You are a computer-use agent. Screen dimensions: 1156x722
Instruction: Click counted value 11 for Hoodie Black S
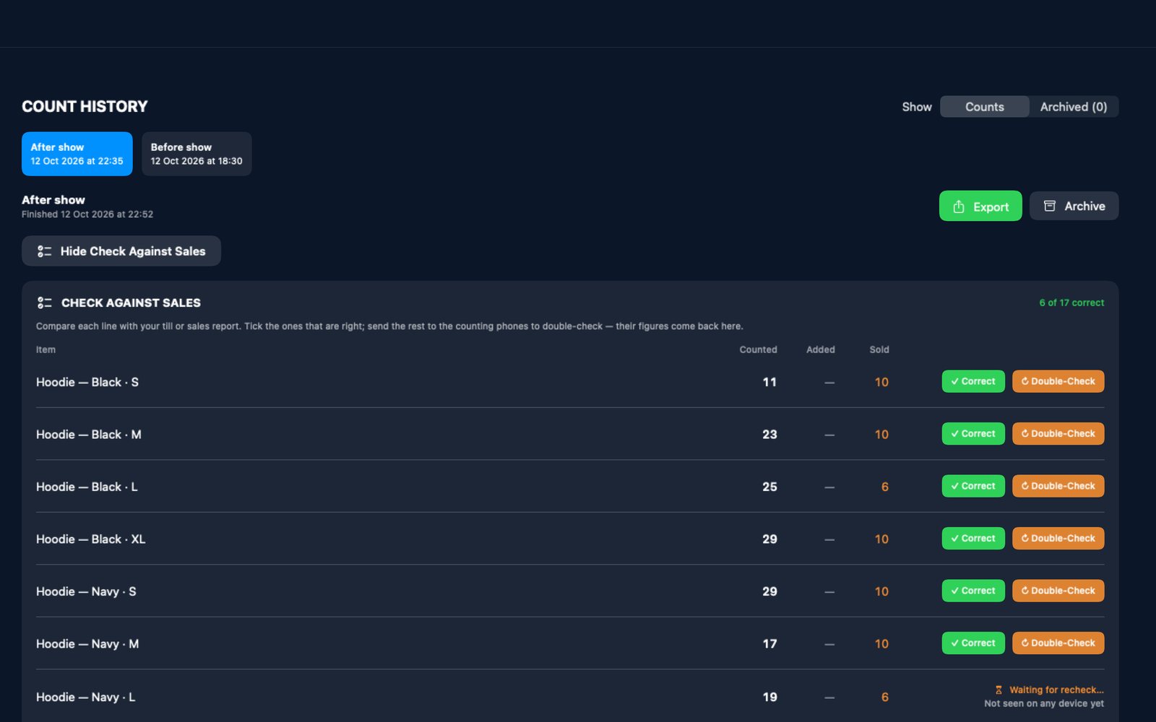coord(769,382)
